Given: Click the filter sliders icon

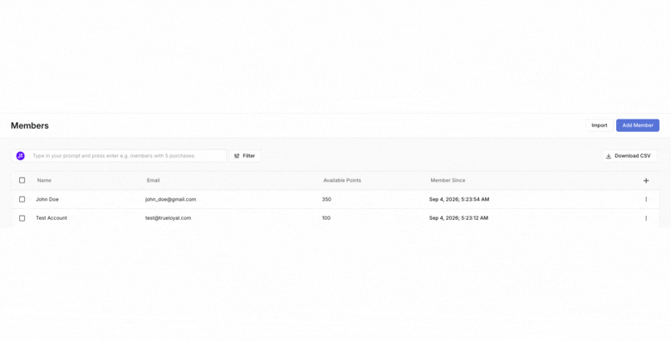Looking at the screenshot, I should [x=237, y=156].
